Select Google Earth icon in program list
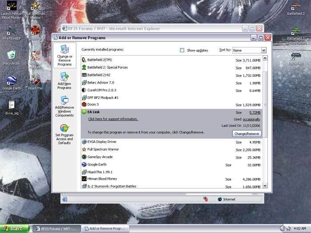 tap(84, 164)
